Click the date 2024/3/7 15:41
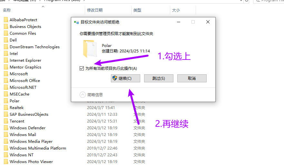 [101, 108]
